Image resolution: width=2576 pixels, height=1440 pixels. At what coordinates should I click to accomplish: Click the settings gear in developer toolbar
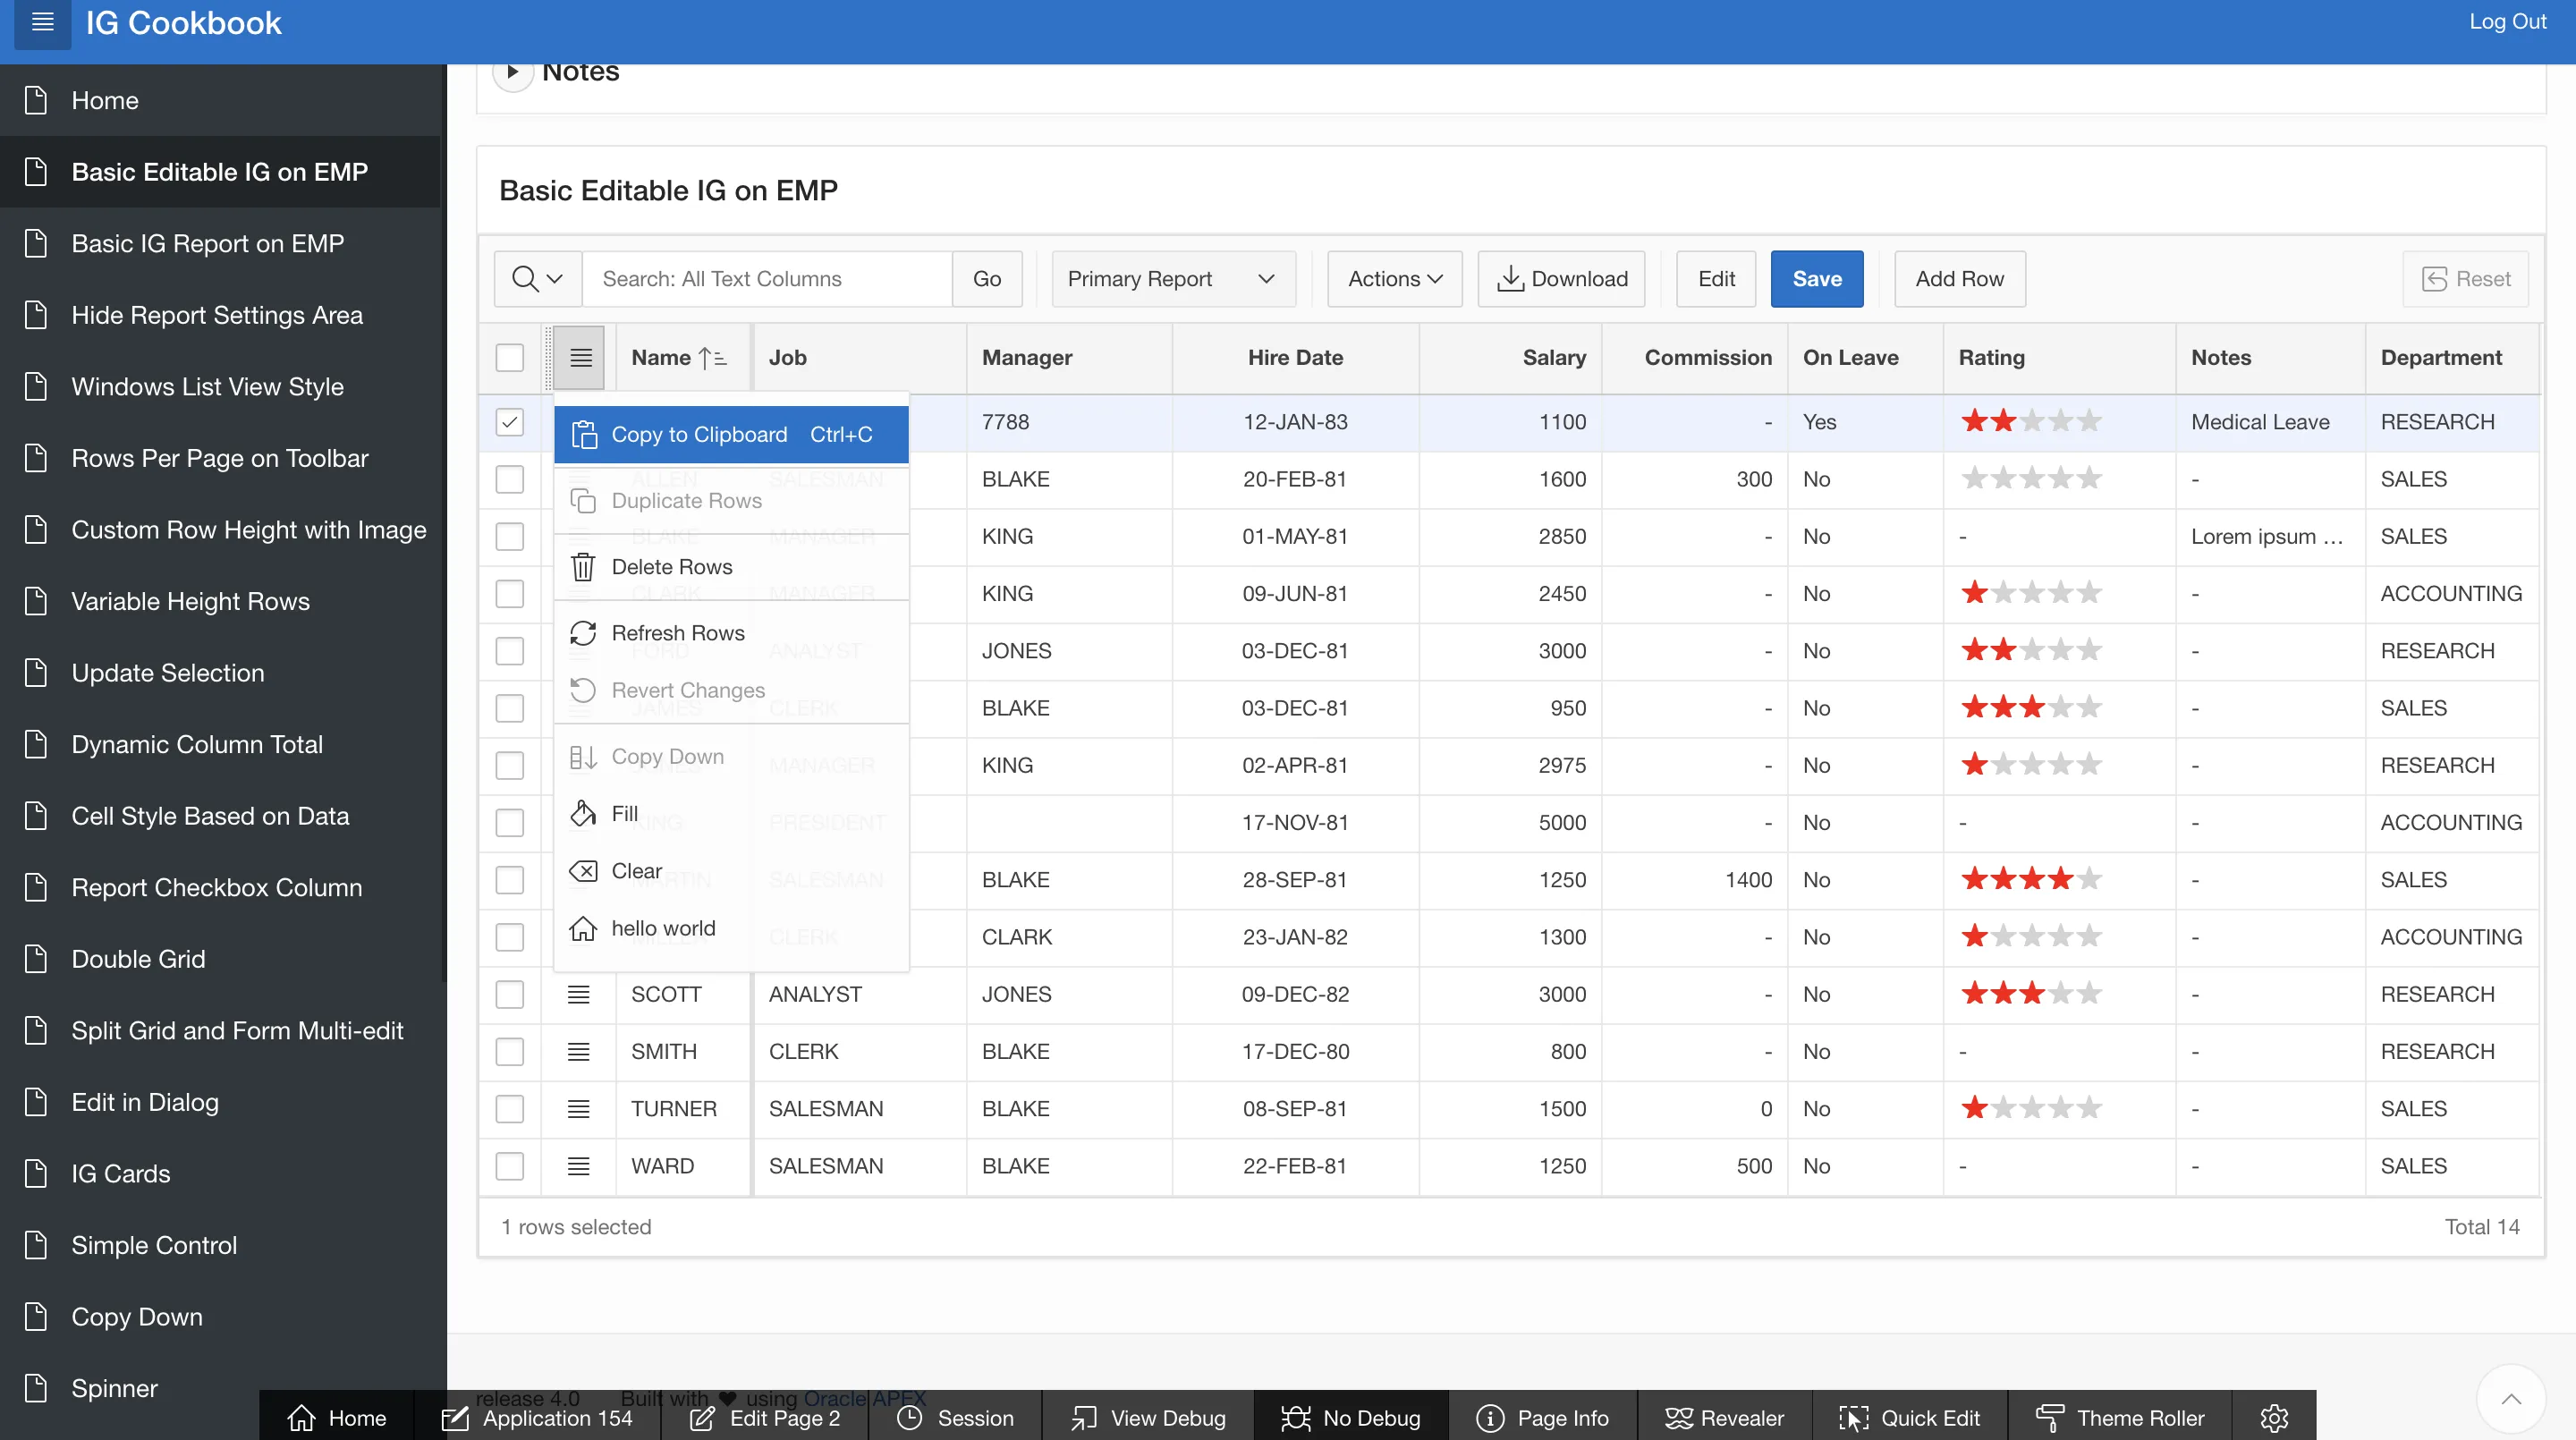(x=2274, y=1418)
